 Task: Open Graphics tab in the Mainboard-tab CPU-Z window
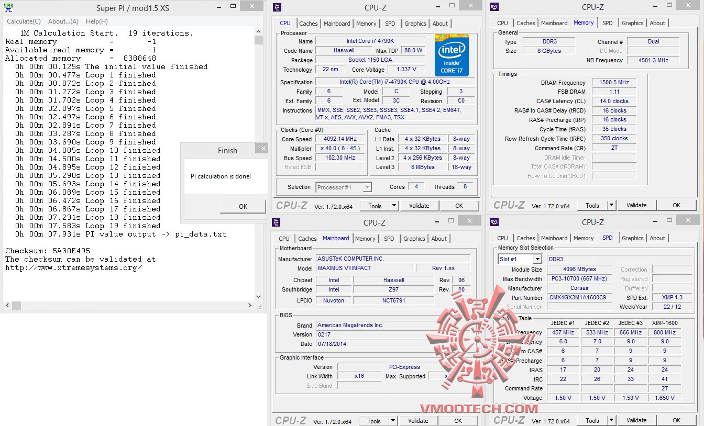[x=414, y=239]
